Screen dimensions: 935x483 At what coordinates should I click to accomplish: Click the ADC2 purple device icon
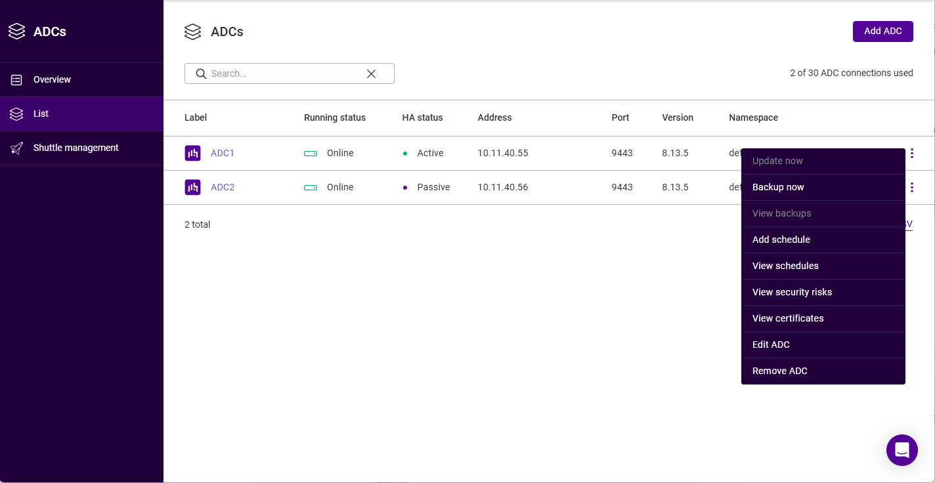coord(192,187)
